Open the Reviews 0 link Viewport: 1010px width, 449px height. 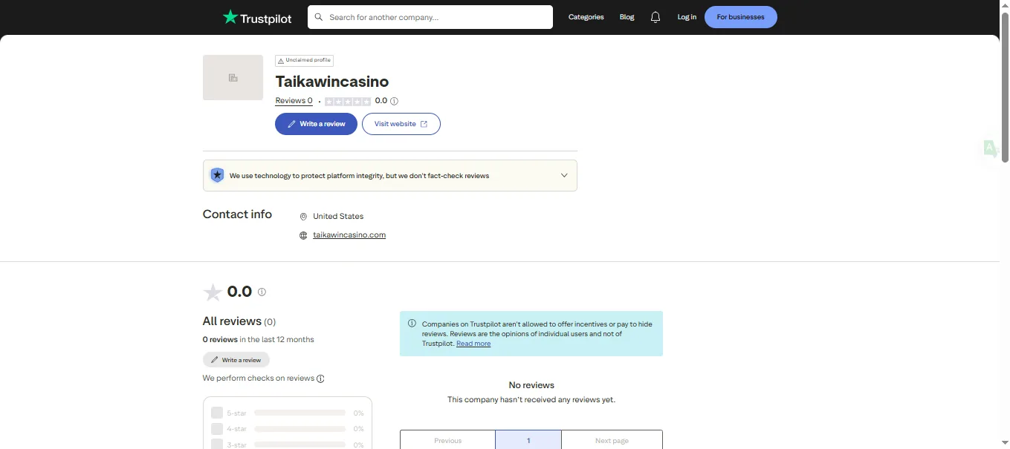(x=294, y=101)
